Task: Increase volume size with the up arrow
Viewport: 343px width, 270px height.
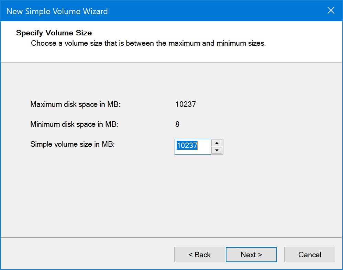Action: [x=217, y=143]
